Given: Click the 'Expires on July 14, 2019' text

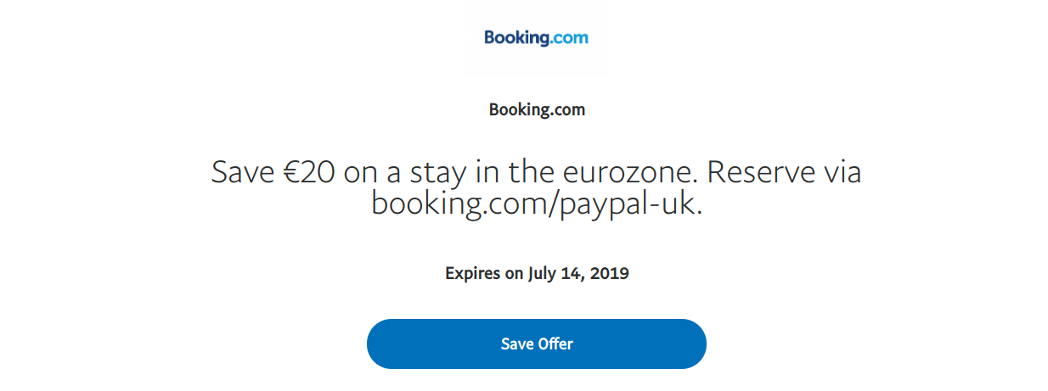Looking at the screenshot, I should tap(537, 274).
